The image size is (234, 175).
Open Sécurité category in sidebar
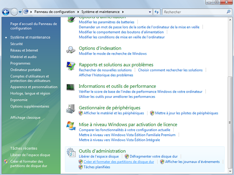(16, 44)
